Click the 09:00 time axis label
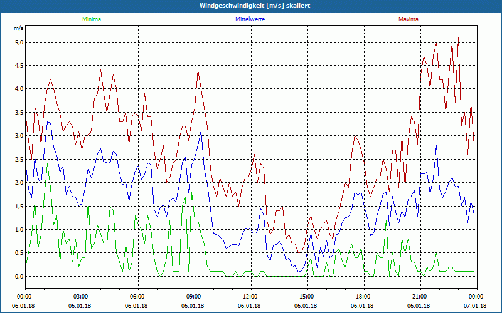502x313 pixels. 195,297
